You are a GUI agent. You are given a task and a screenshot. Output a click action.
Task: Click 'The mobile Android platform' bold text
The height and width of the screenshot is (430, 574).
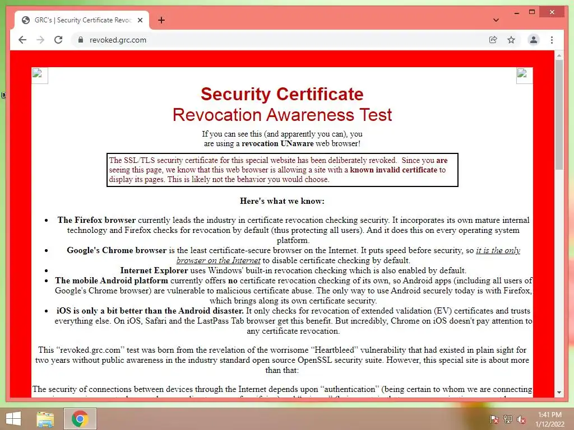click(112, 281)
